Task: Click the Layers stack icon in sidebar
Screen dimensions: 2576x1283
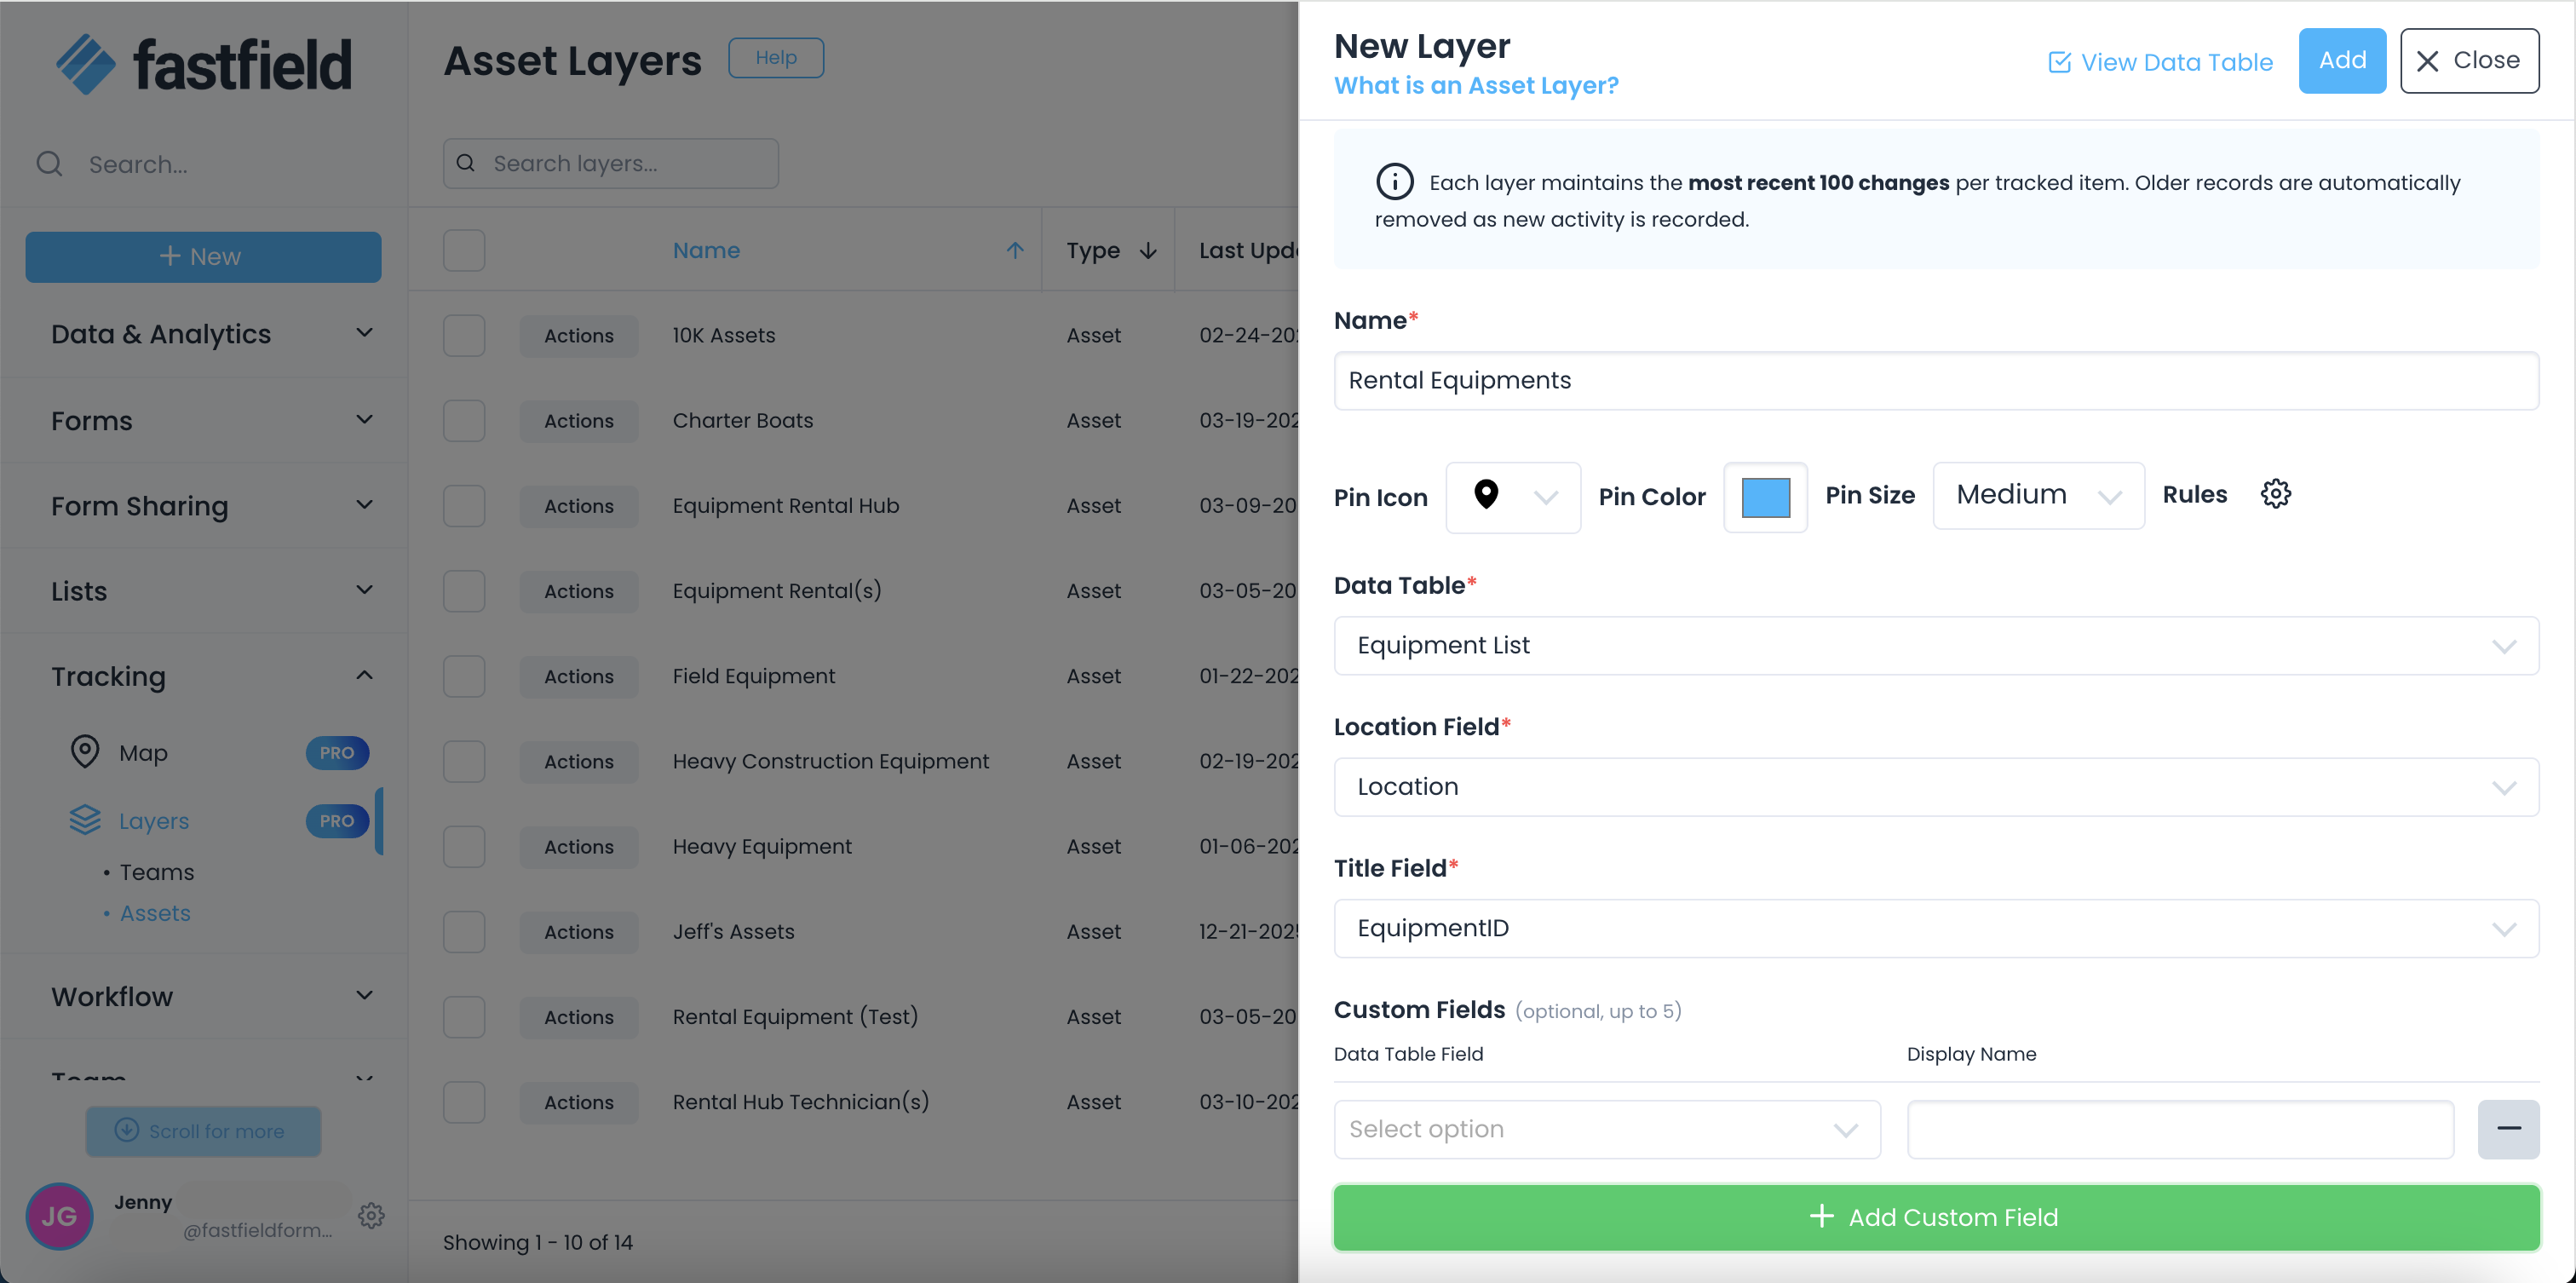Action: 85,820
